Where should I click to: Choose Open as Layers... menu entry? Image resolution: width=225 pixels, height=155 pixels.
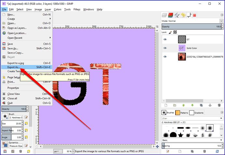click(27, 28)
